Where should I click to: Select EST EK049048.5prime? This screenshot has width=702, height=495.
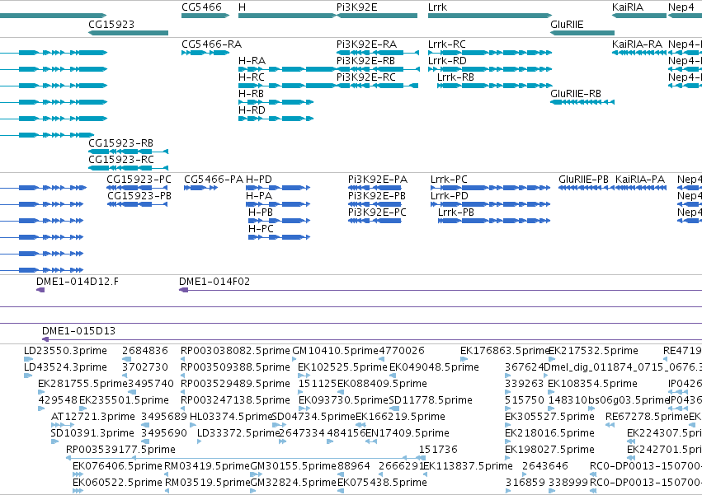(394, 376)
